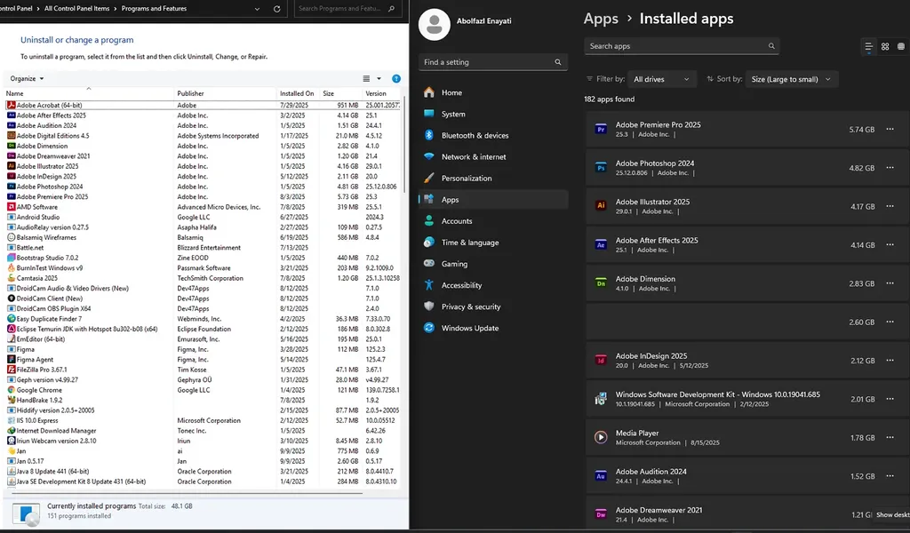Switch installed apps to grid view
The width and height of the screenshot is (910, 533).
(x=885, y=46)
